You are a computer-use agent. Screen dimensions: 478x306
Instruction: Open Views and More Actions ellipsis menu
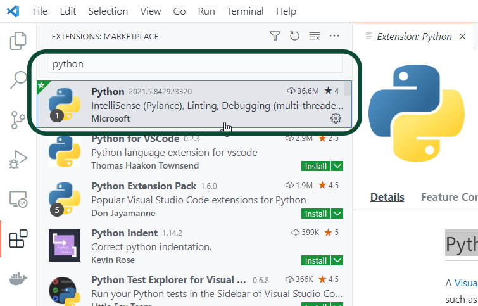tap(334, 36)
